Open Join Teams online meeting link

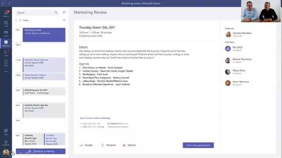click(95, 118)
